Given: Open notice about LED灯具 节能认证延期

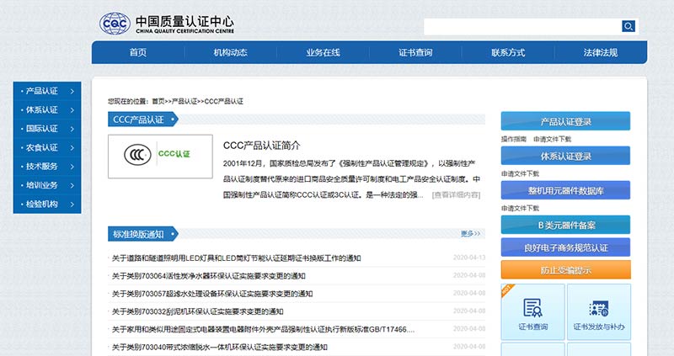Looking at the screenshot, I should point(236,258).
